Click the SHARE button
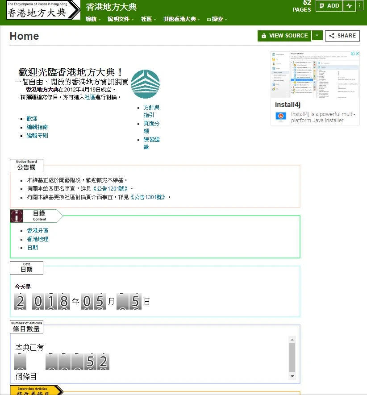Screen dimensions: 367x395 tap(342, 36)
